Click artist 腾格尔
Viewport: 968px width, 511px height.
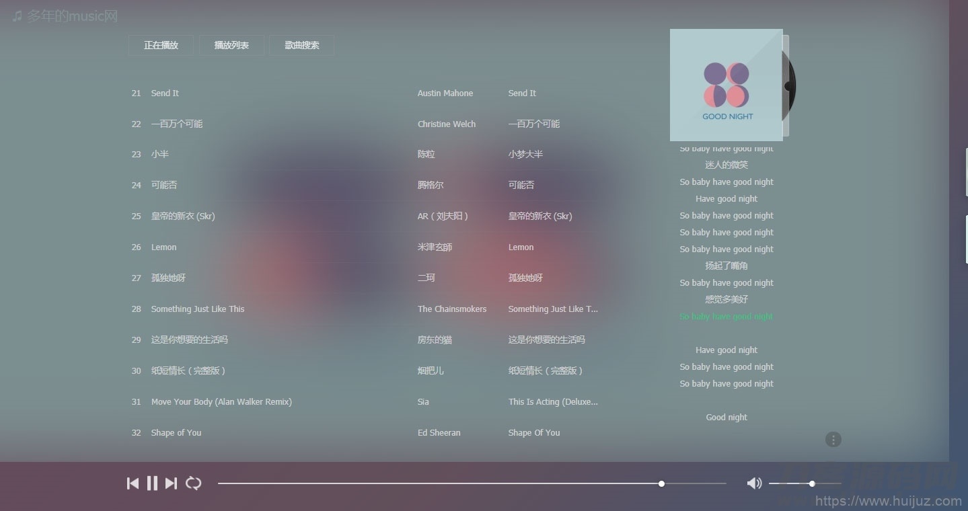[431, 185]
